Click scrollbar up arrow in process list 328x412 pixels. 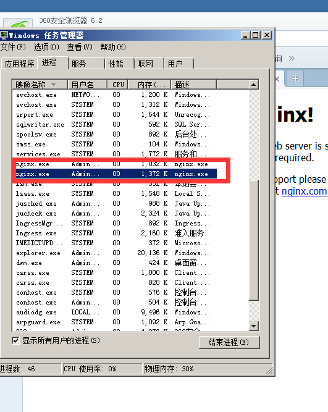(254, 85)
